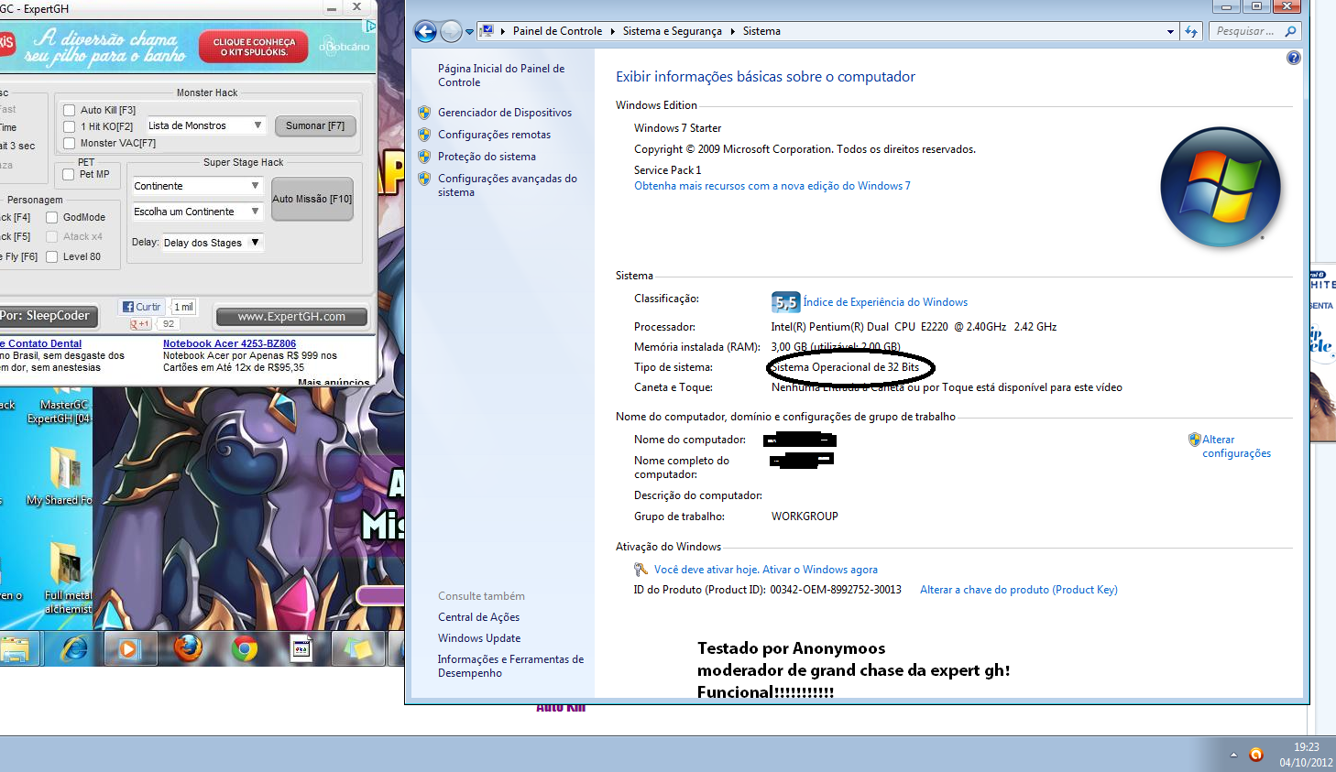Click the refresh button beside the address bar

pos(1191,32)
